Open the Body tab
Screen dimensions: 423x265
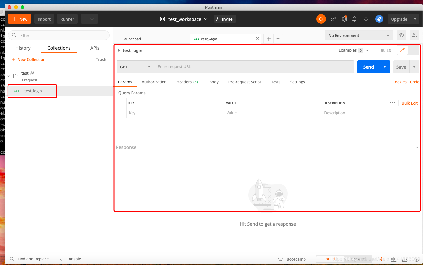[214, 82]
